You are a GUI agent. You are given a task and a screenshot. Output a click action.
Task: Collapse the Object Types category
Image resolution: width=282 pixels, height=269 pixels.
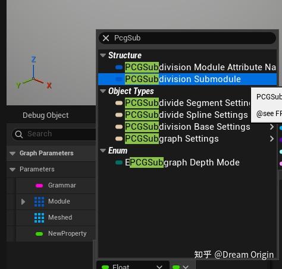click(103, 91)
